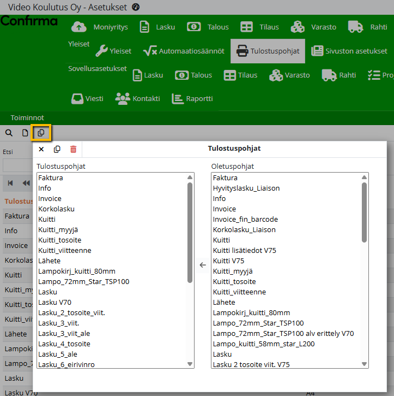The width and height of the screenshot is (394, 396).
Task: Click the highlighted copy templates toolbar icon
Action: [41, 133]
